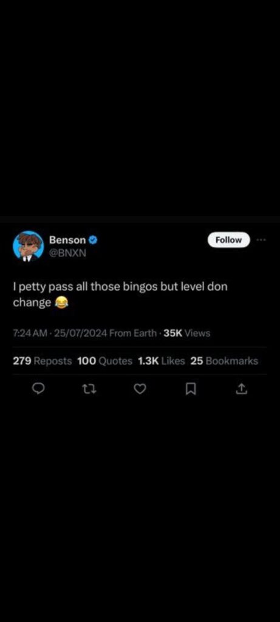The image size is (280, 622).
Task: Open the Benson display name profile link
Action: tap(67, 239)
